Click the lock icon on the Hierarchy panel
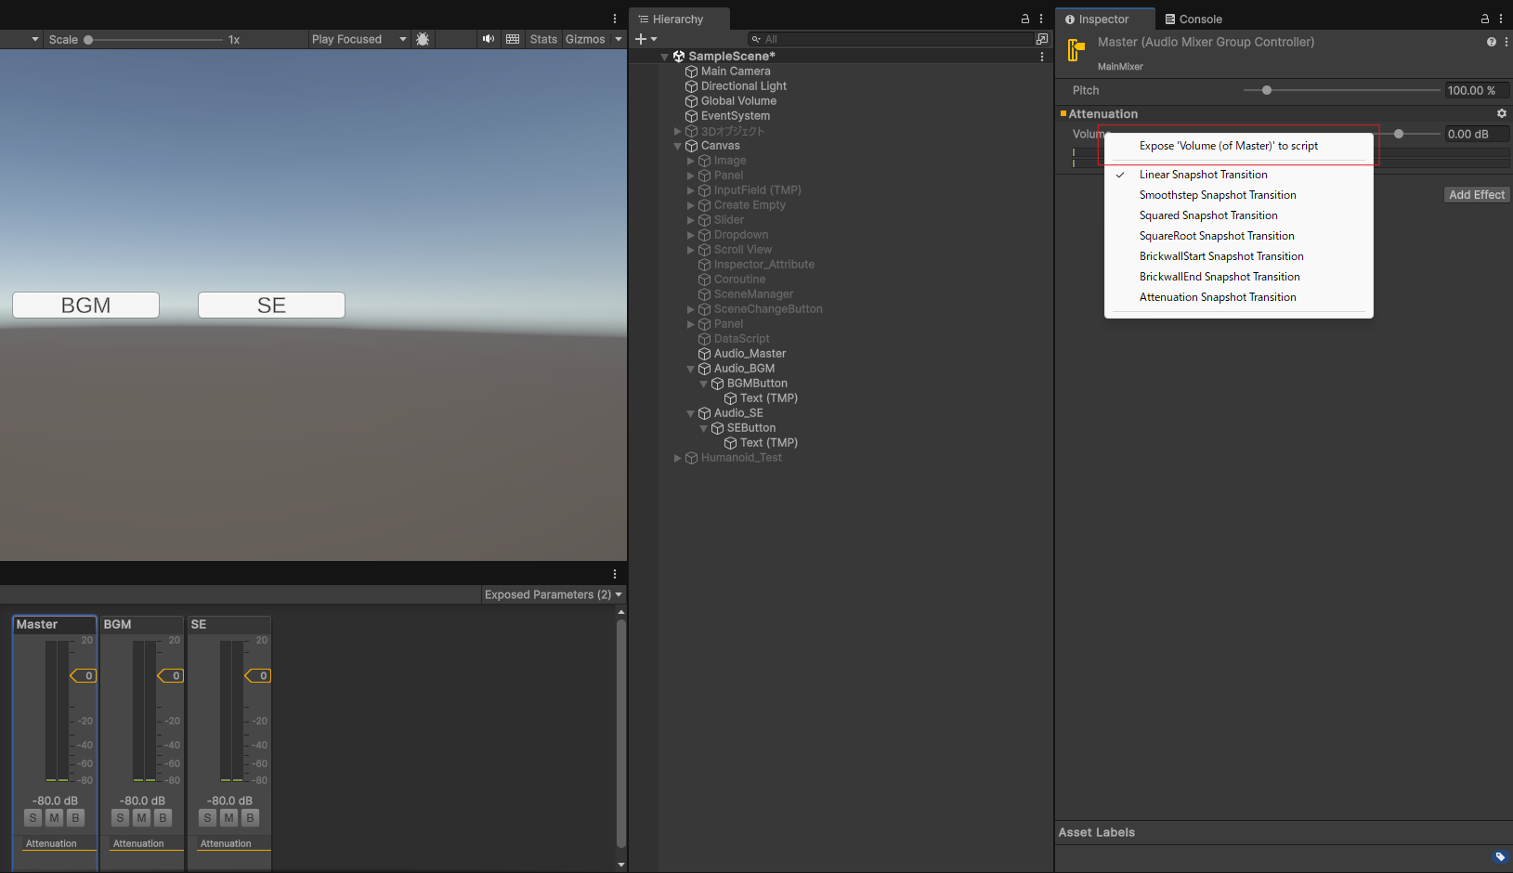This screenshot has height=873, width=1513. (1024, 19)
